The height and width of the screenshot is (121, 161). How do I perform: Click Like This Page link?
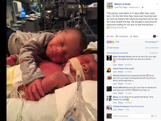(121, 7)
